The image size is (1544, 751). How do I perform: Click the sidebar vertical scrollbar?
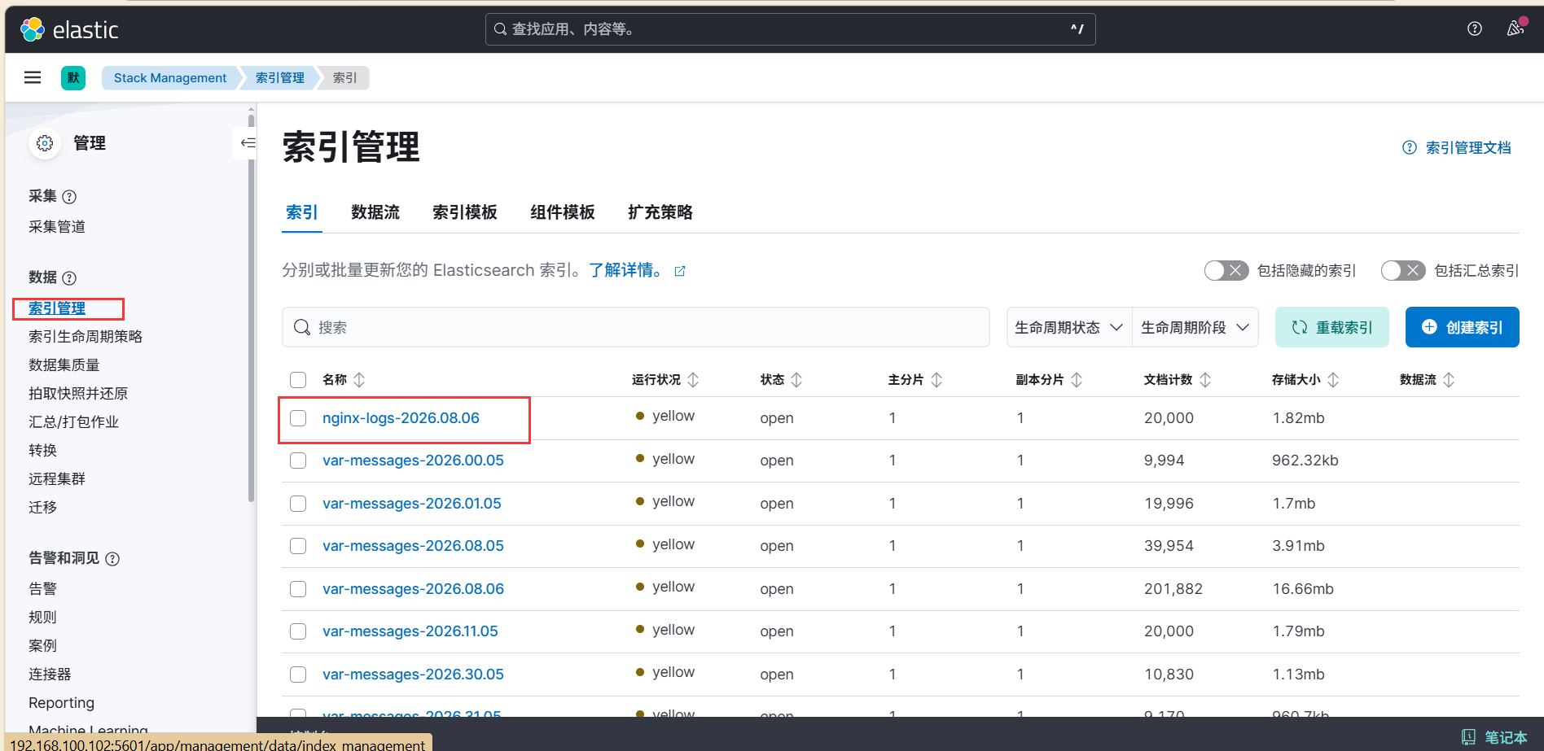click(252, 309)
